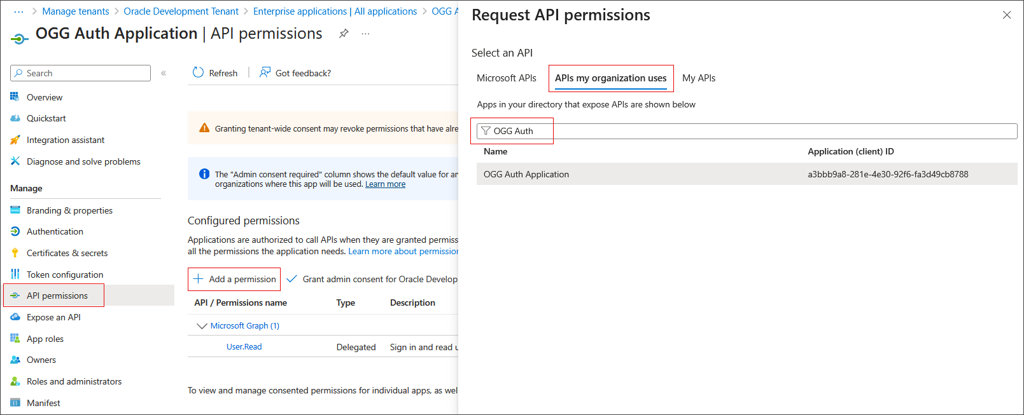Switch to the My APIs tab
The height and width of the screenshot is (415, 1024).
click(698, 78)
